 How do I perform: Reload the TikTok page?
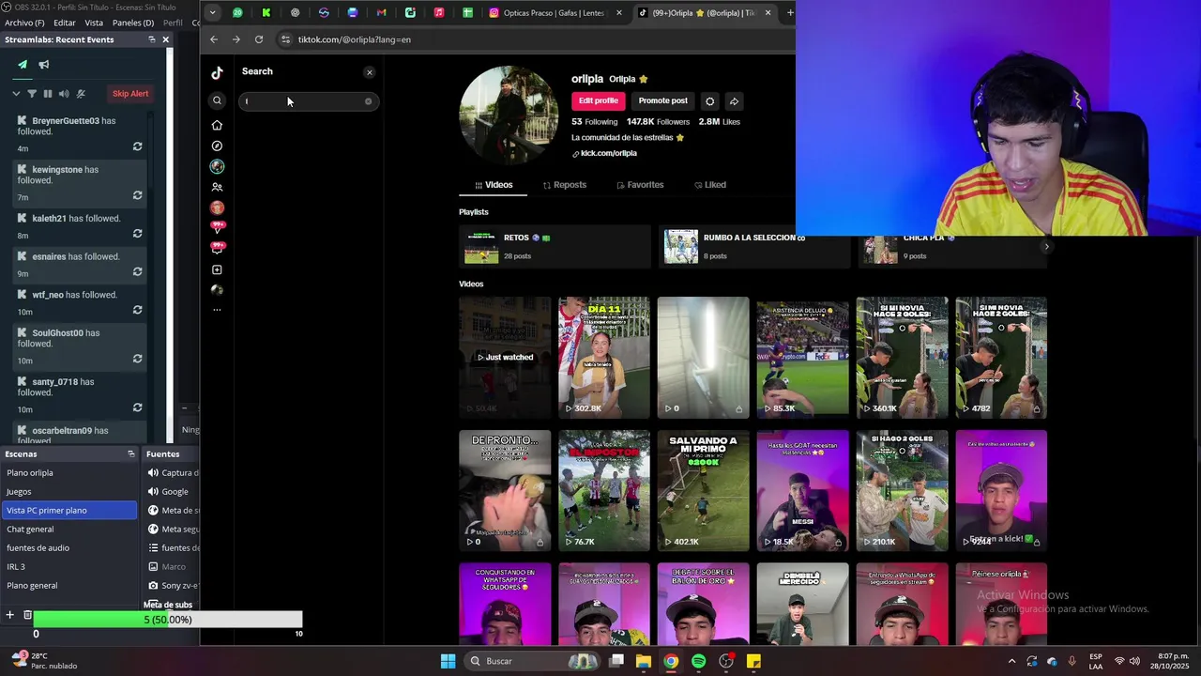tap(259, 39)
